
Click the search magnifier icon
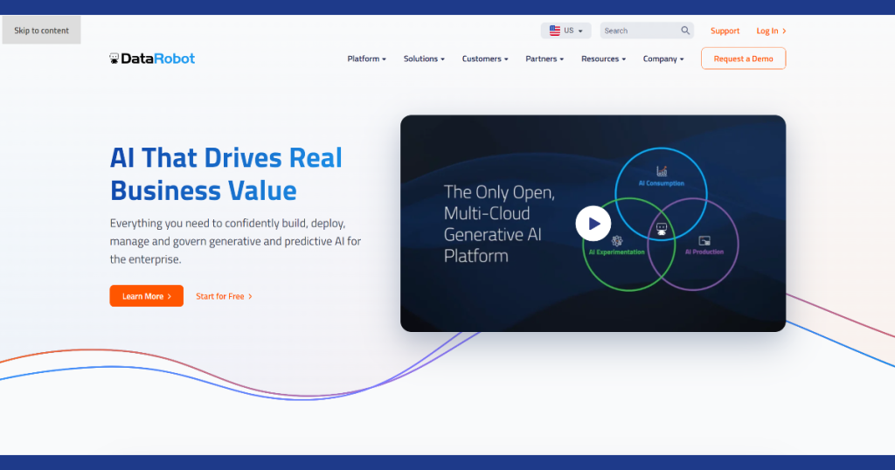(685, 31)
